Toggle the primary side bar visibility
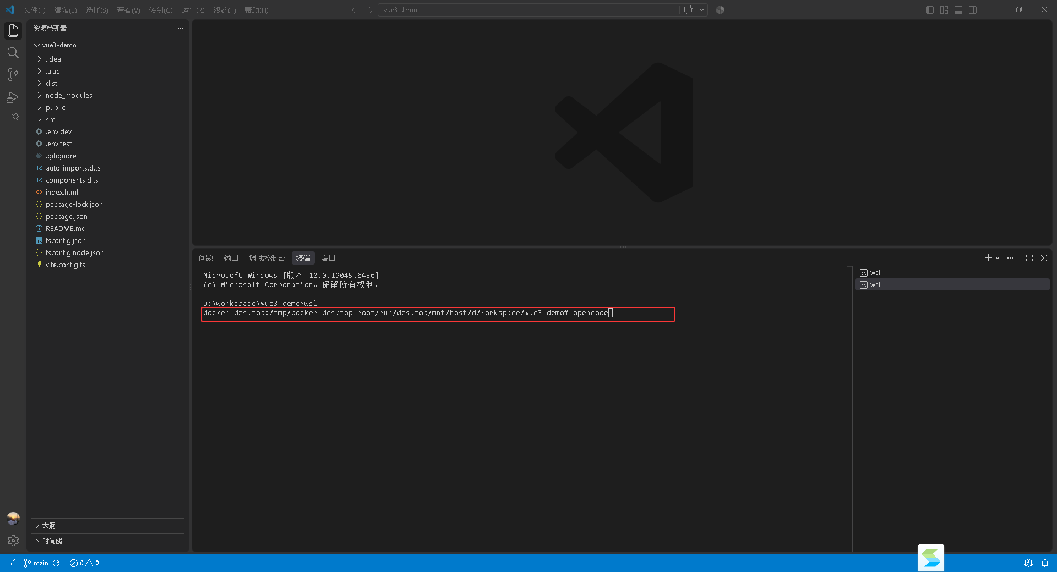 pos(930,10)
